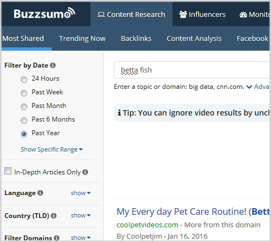Click the Filter Domains info icon
The image size is (271, 242).
click(57, 238)
